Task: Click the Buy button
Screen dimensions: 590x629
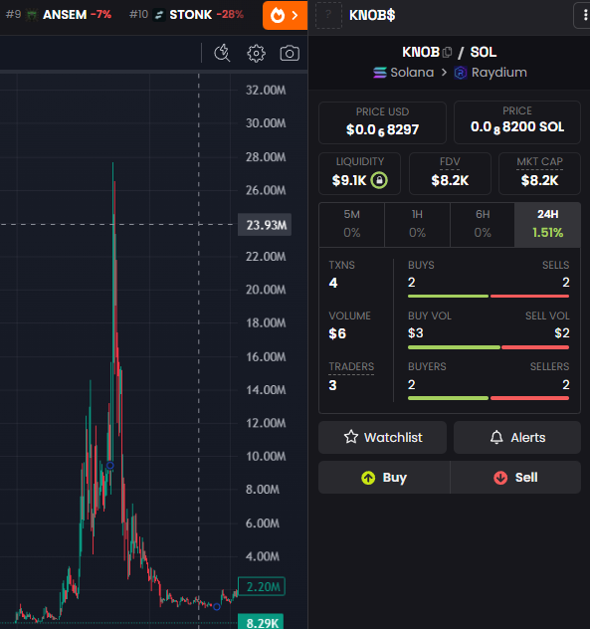Action: click(x=384, y=478)
